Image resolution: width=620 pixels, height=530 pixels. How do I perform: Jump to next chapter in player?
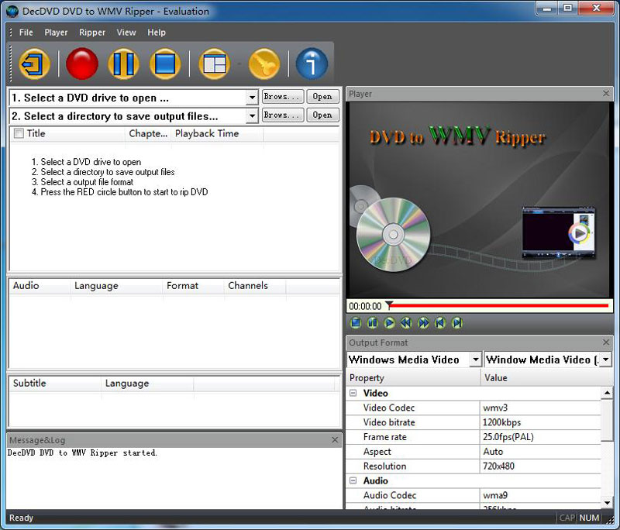tap(457, 323)
